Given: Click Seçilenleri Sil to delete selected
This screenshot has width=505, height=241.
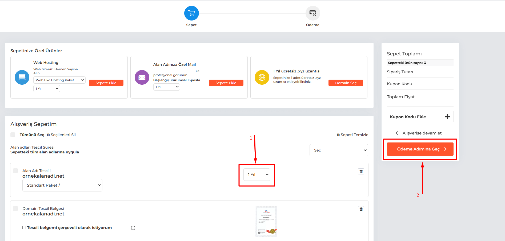Looking at the screenshot, I should click(61, 135).
